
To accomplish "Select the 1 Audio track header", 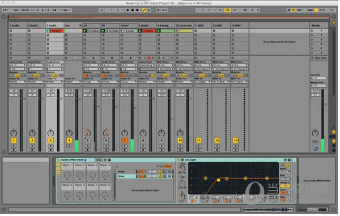I will tap(18, 26).
